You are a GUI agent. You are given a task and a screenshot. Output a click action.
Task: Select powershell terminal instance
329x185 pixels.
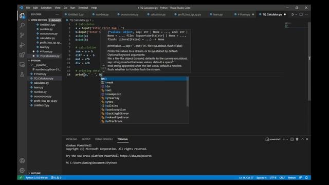[x=273, y=139]
